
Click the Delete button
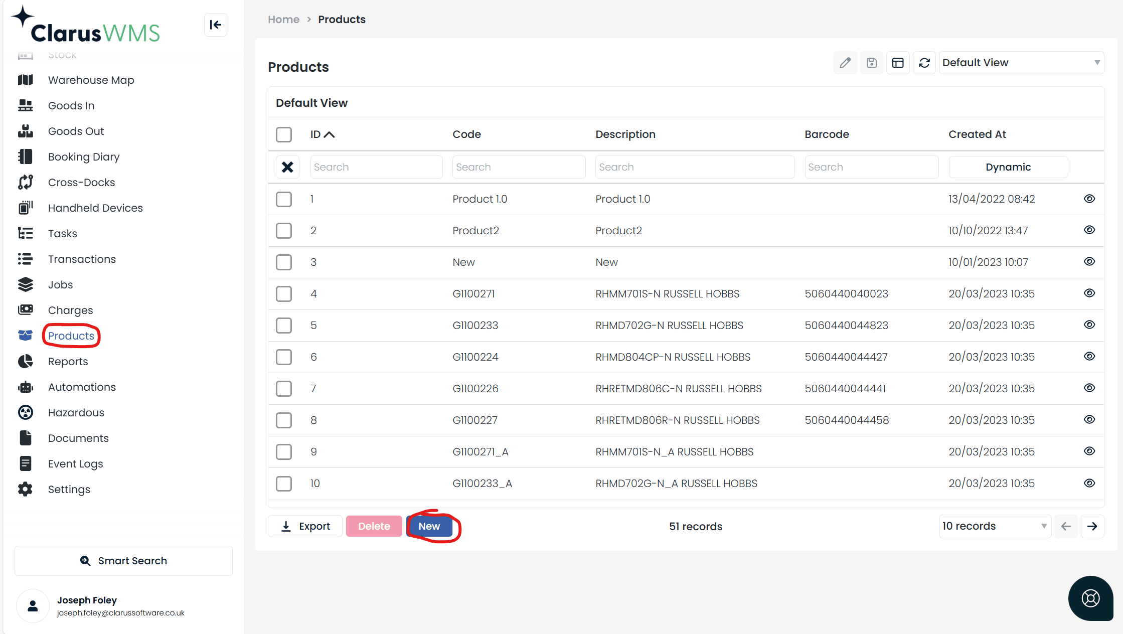tap(374, 526)
